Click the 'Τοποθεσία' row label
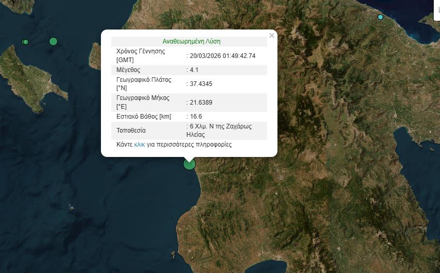The width and height of the screenshot is (440, 273). [x=131, y=131]
